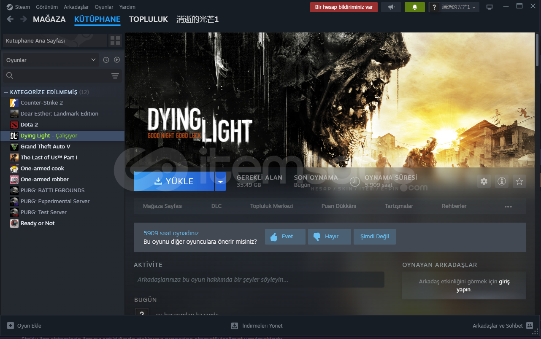Open install options arrow beside YÜKLE

tap(220, 181)
